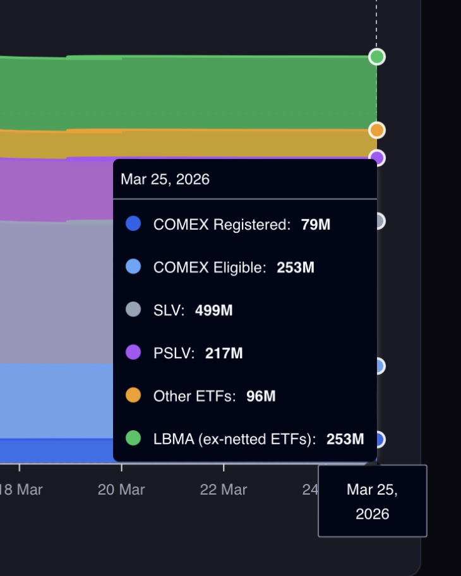Click the SLV: 499M tooltip row text
Screen dimensions: 461x576
(x=193, y=310)
